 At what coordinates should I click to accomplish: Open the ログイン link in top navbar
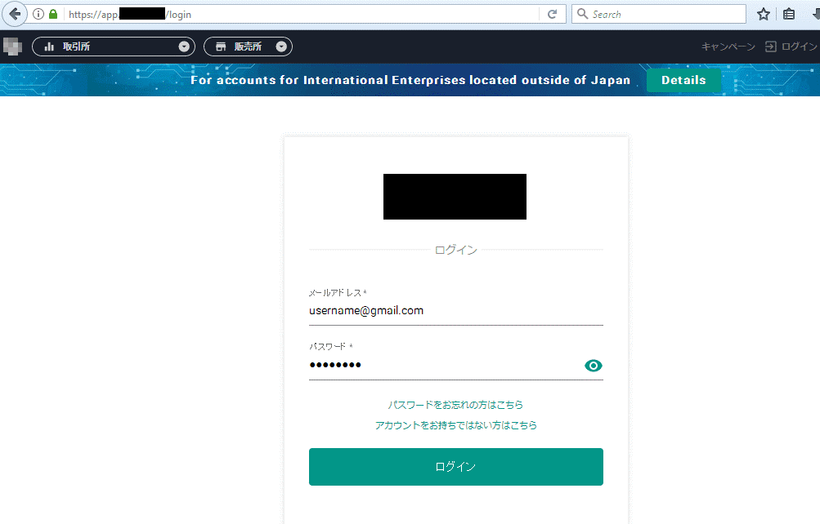799,47
